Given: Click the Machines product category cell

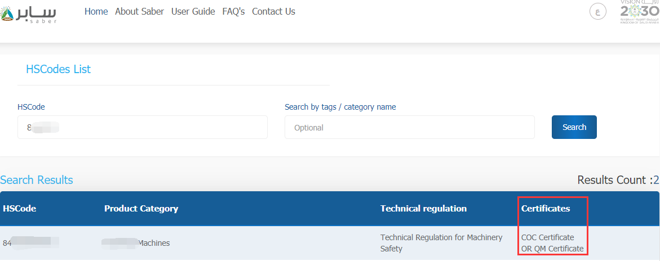Looking at the screenshot, I should click(x=136, y=243).
